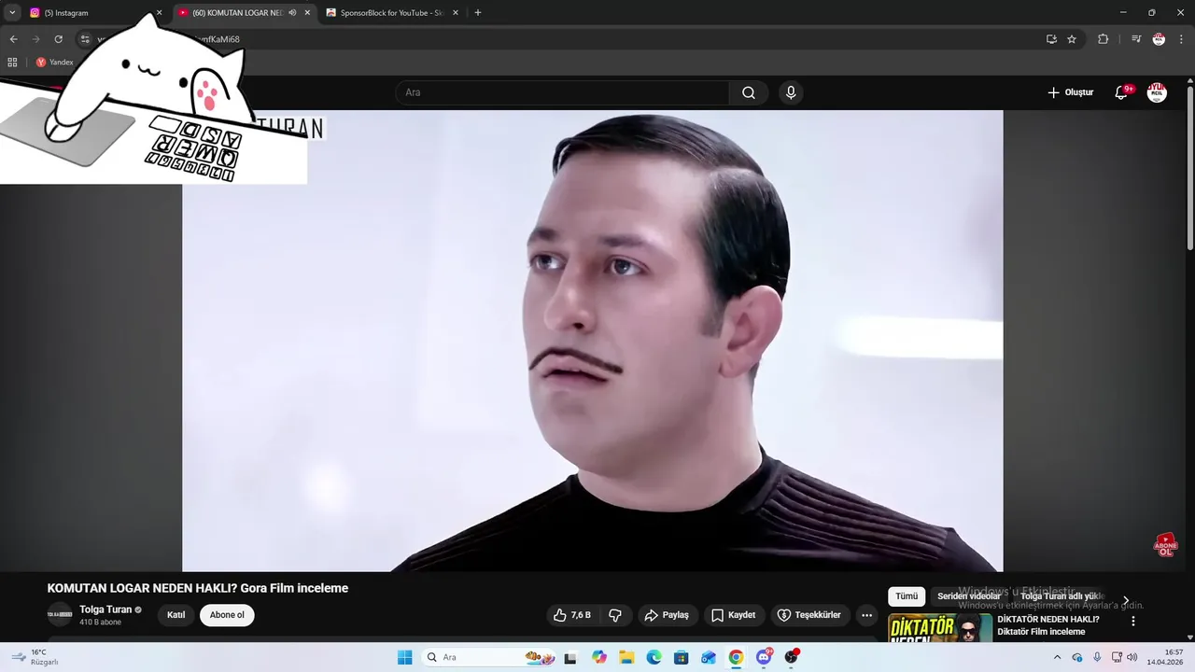Close the SponsorBlock tab
The height and width of the screenshot is (672, 1195).
click(x=456, y=13)
